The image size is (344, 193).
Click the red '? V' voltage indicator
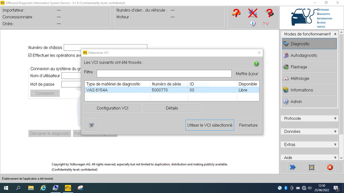[266, 24]
